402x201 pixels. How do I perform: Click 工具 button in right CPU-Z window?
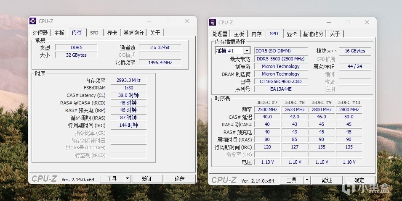tap(291, 180)
